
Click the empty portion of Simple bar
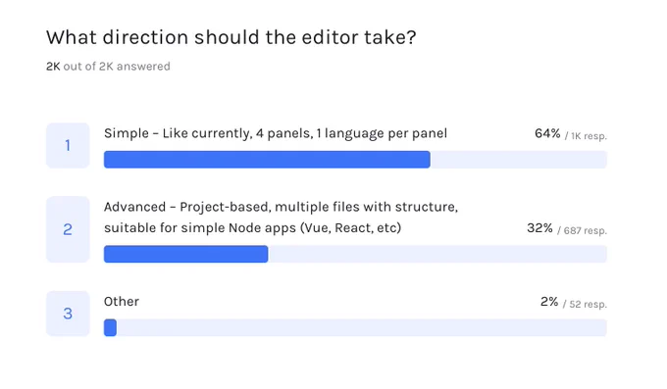pos(519,160)
